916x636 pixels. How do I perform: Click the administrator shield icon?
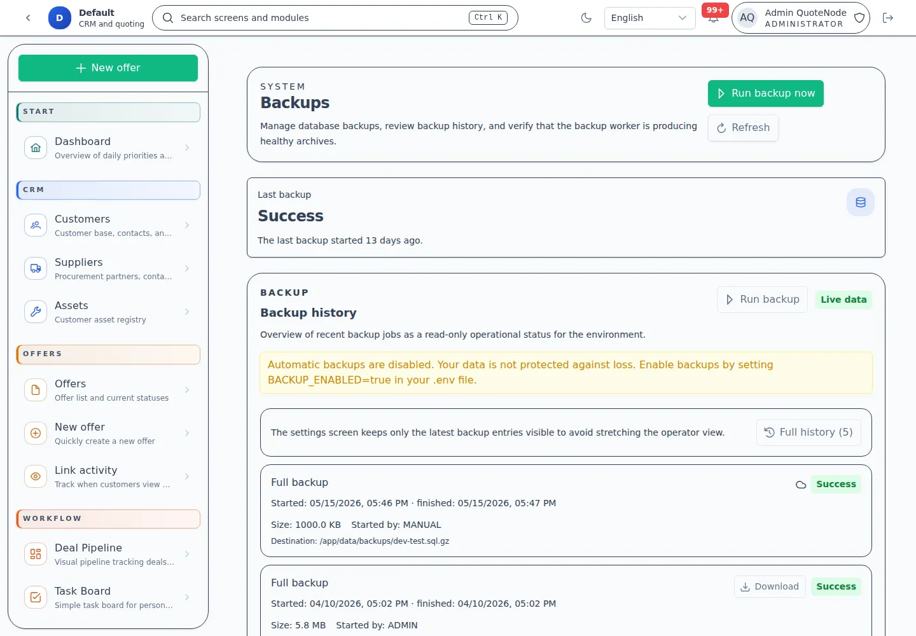859,18
